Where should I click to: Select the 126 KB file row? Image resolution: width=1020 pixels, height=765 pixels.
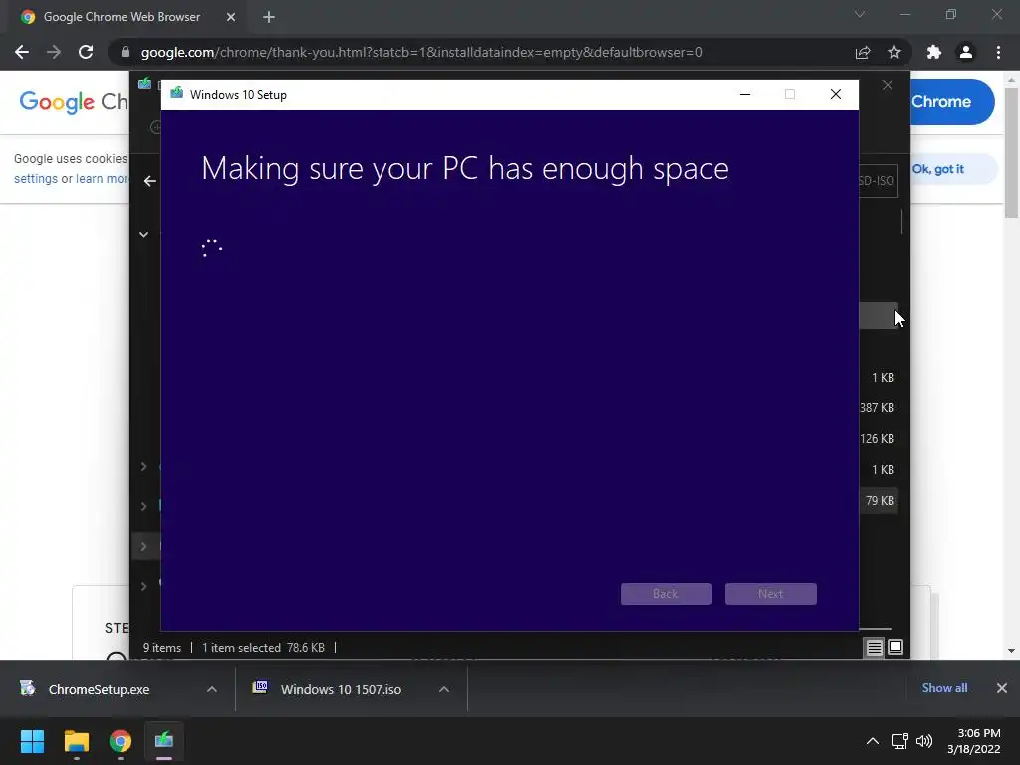click(x=879, y=439)
